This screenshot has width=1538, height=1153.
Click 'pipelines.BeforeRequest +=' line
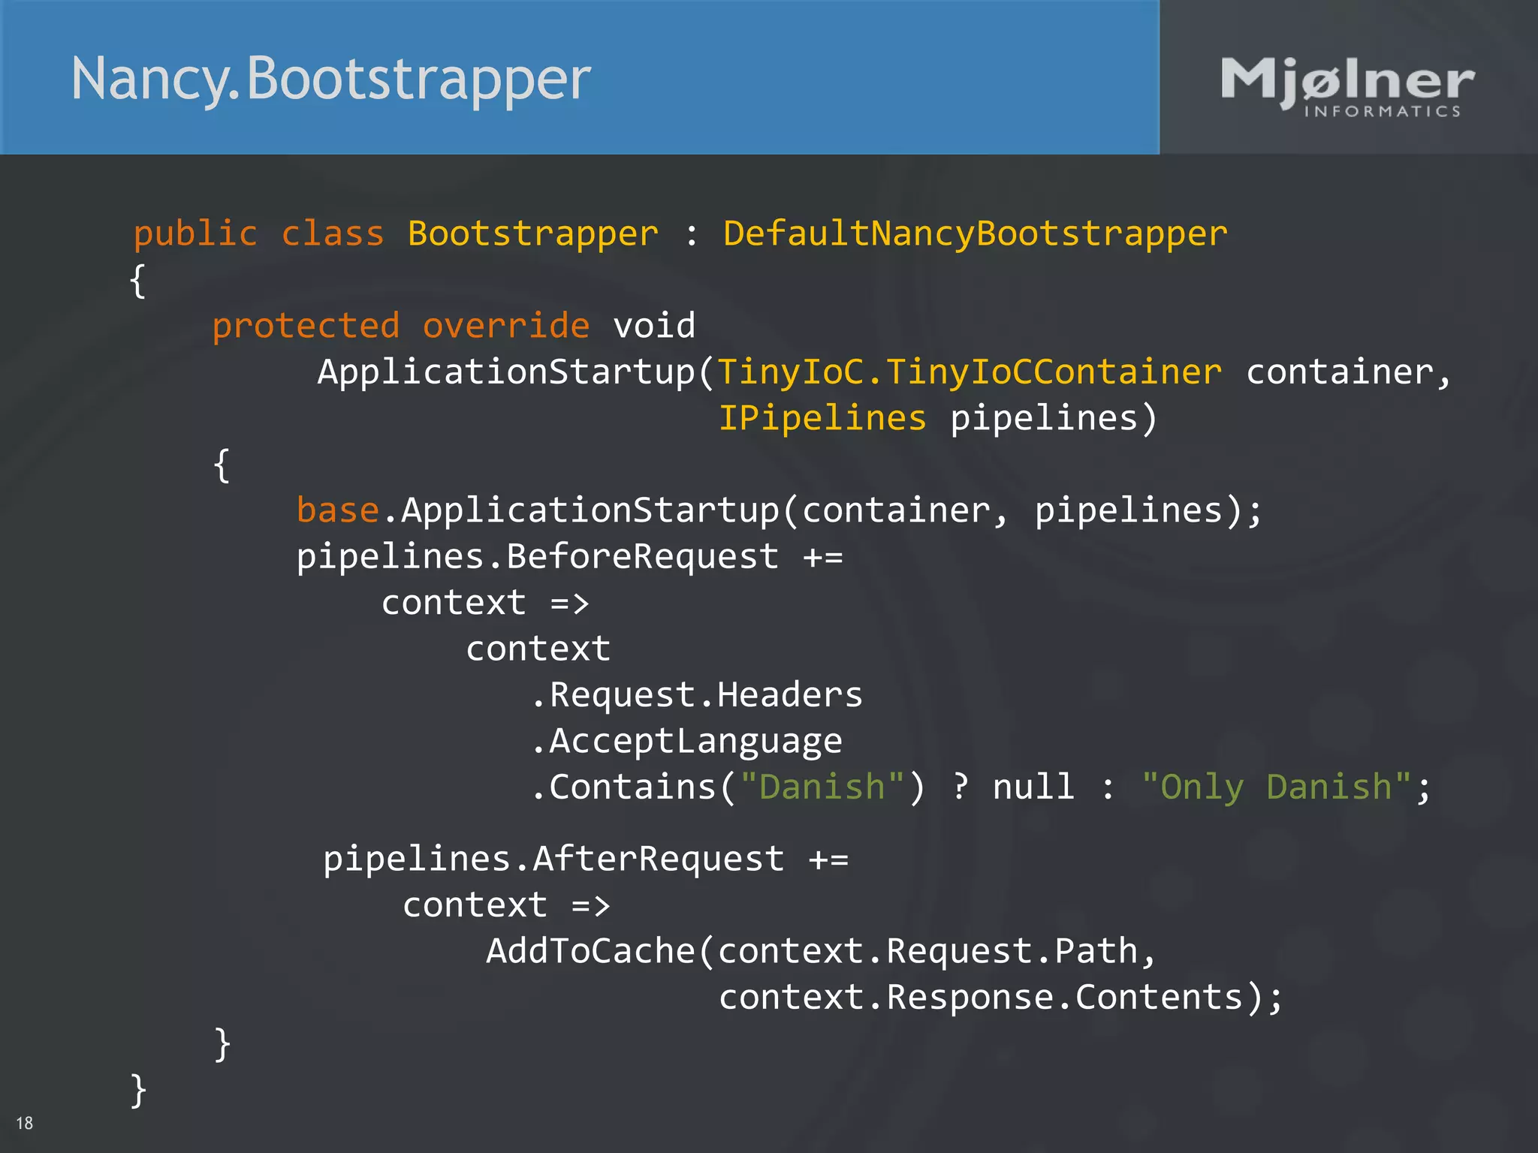tap(570, 557)
